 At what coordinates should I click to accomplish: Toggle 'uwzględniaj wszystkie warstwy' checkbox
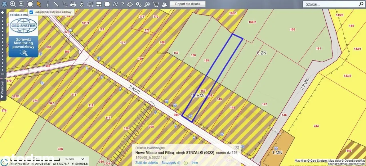click(x=31, y=12)
